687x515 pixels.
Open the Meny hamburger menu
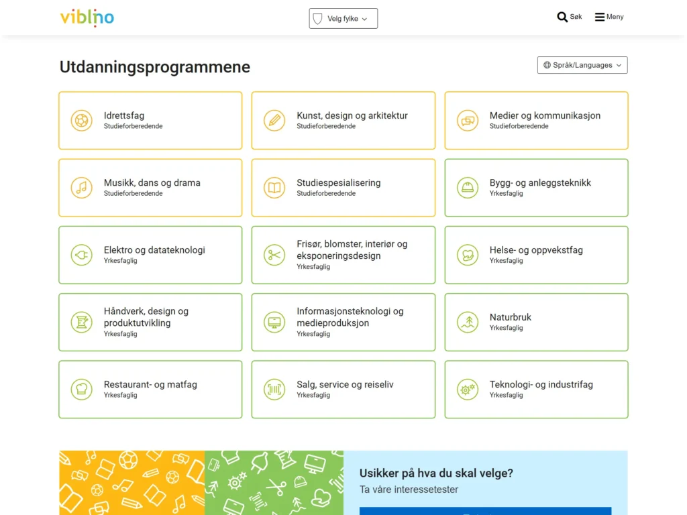coord(609,17)
